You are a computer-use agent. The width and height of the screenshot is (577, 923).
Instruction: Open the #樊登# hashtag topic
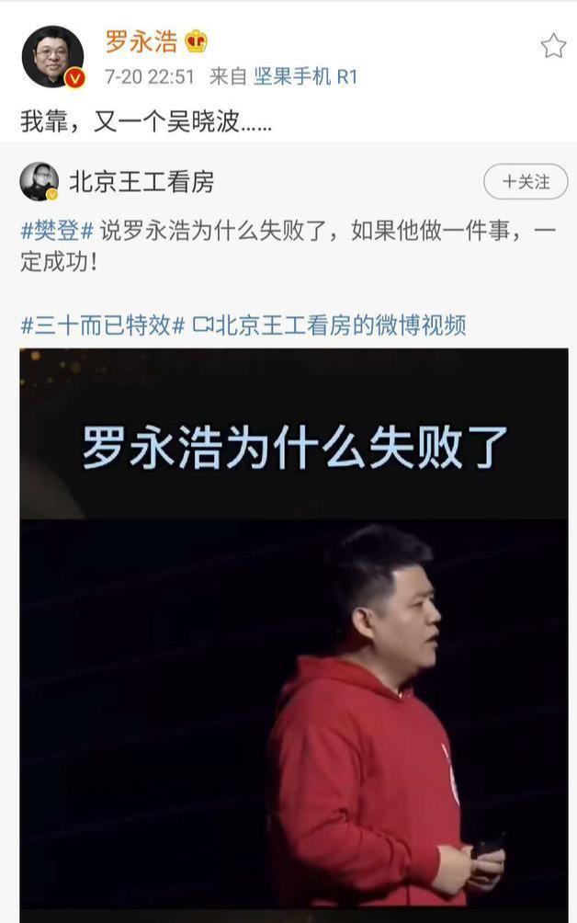57,230
